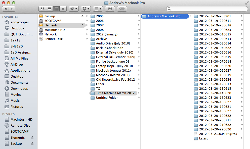
Task: Go back in Finder history
Action: click(x=6, y=9)
